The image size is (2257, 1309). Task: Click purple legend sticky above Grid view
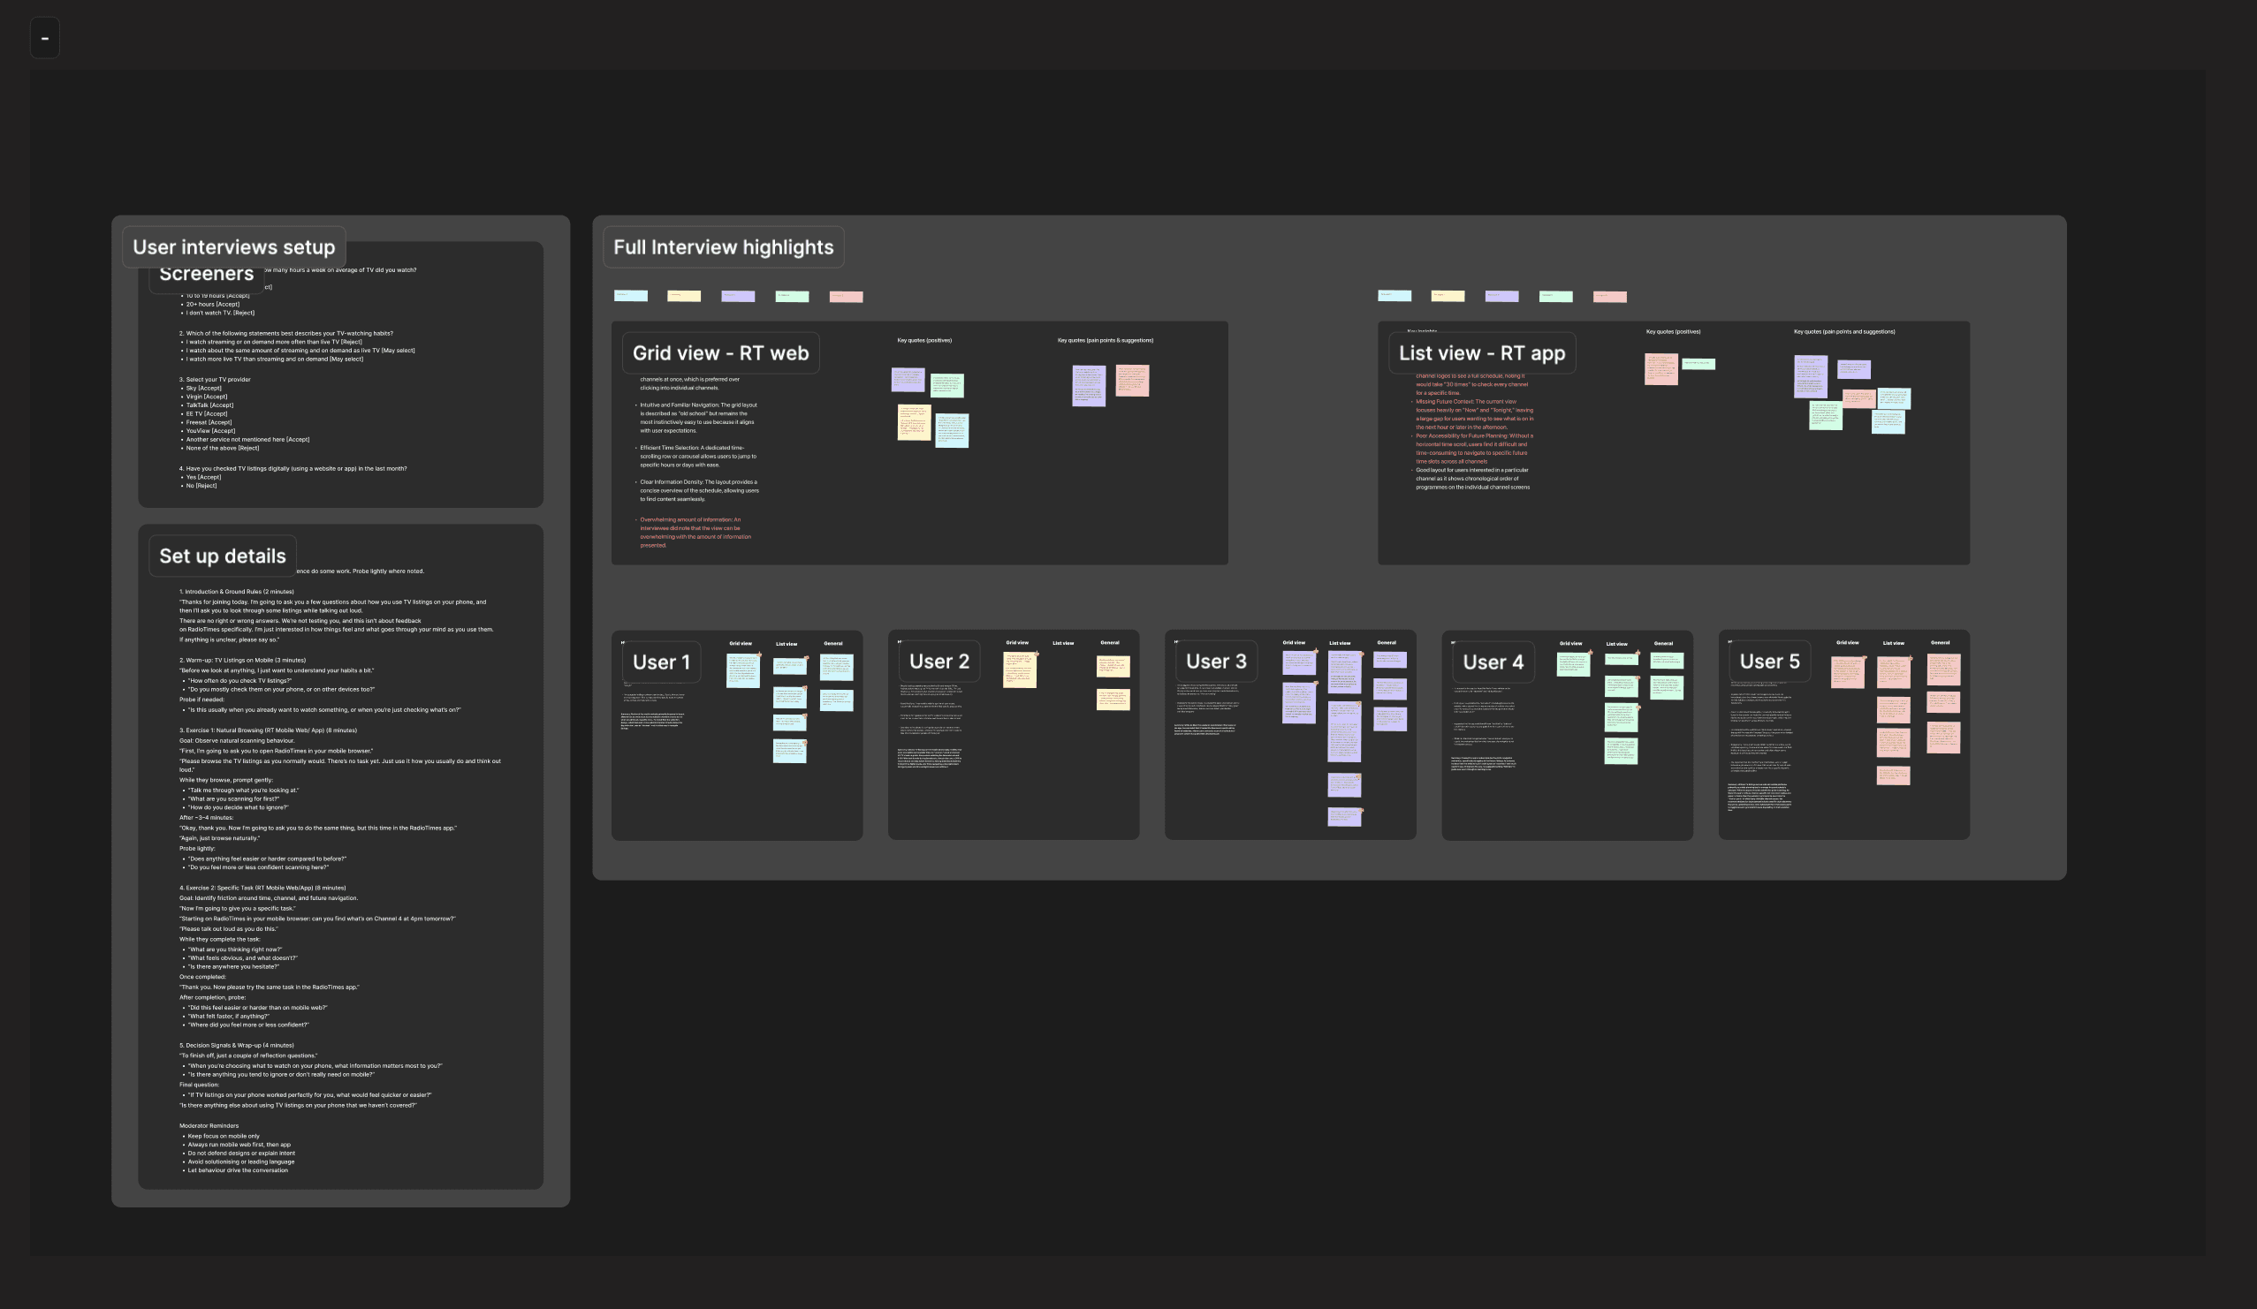click(x=738, y=297)
